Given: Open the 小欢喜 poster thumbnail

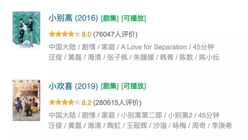Looking at the screenshot, I should 26,100.
